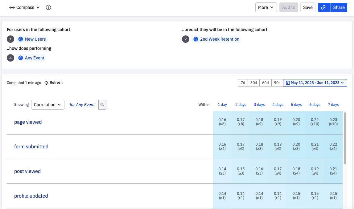Image resolution: width=354 pixels, height=209 pixels.
Task: Click the Compass sparkle icon
Action: 12,7
